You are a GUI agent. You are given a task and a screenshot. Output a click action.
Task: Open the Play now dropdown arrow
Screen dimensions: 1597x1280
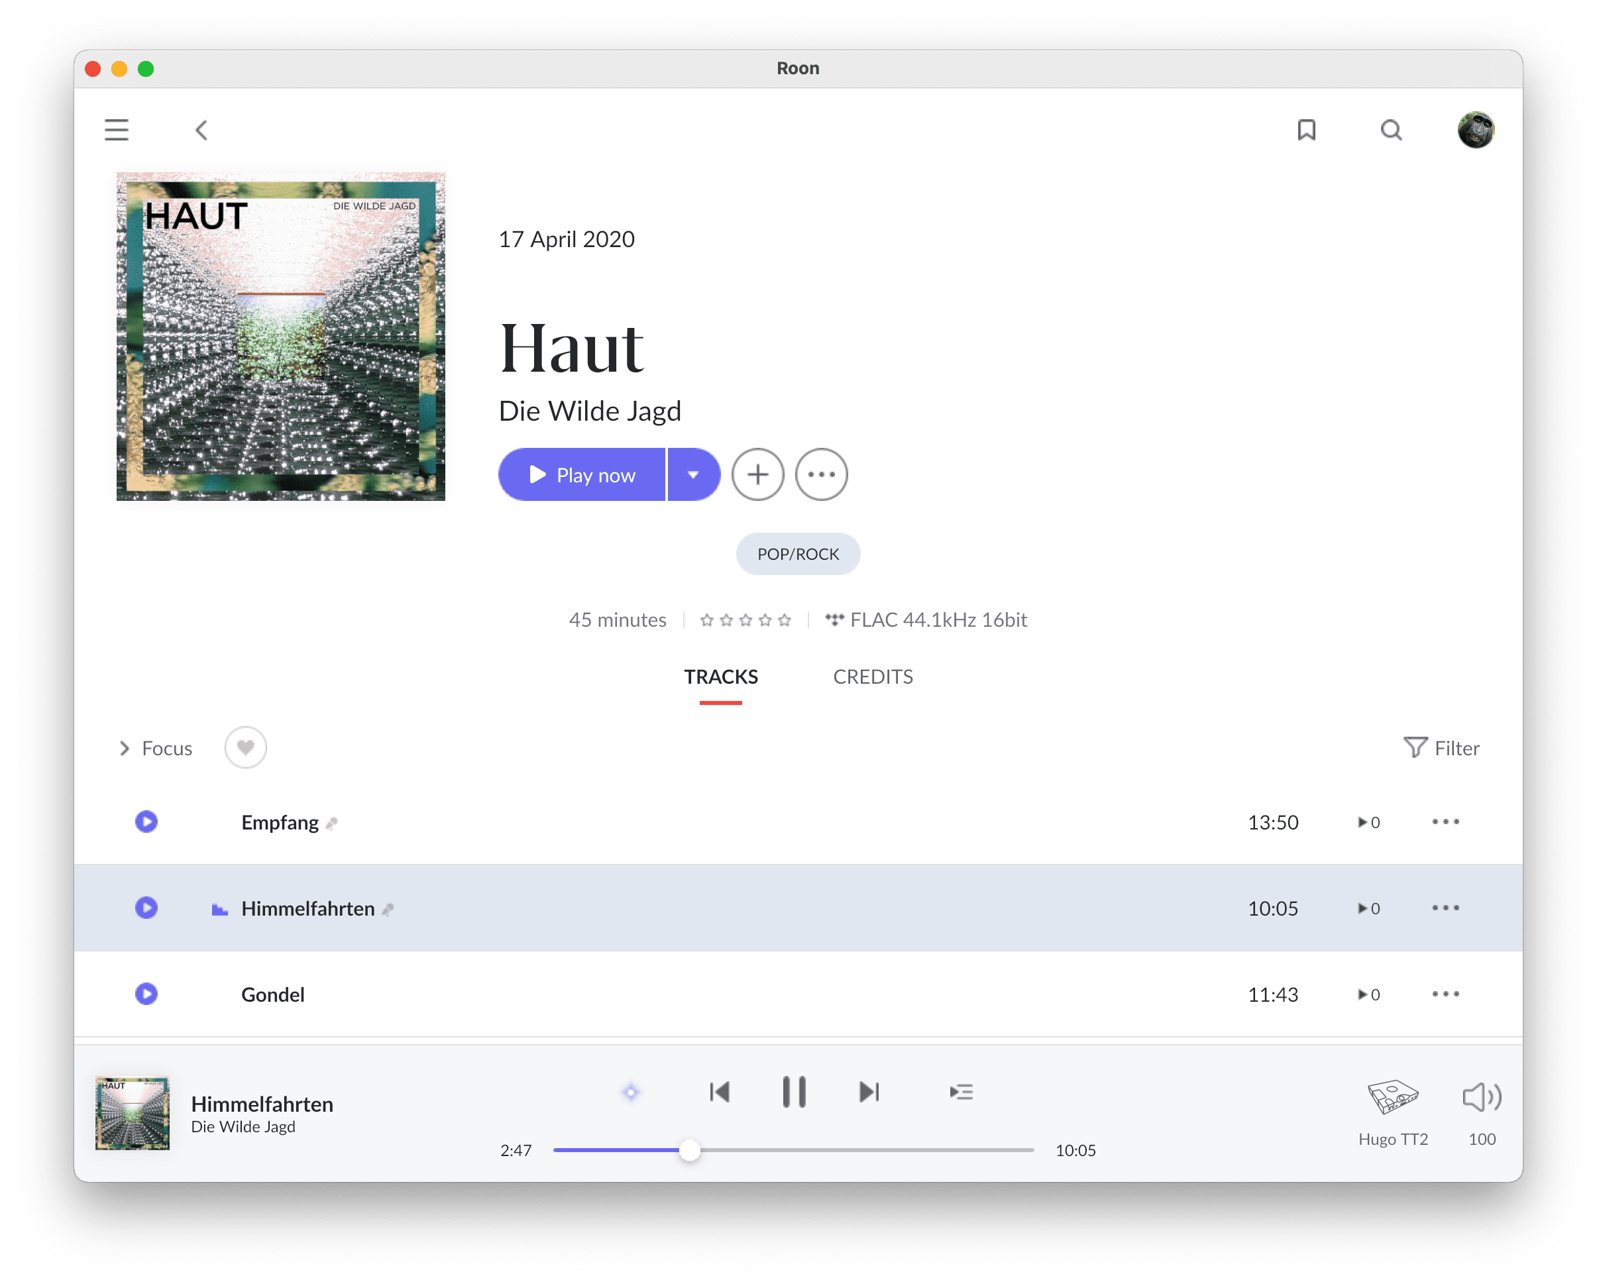(x=693, y=475)
